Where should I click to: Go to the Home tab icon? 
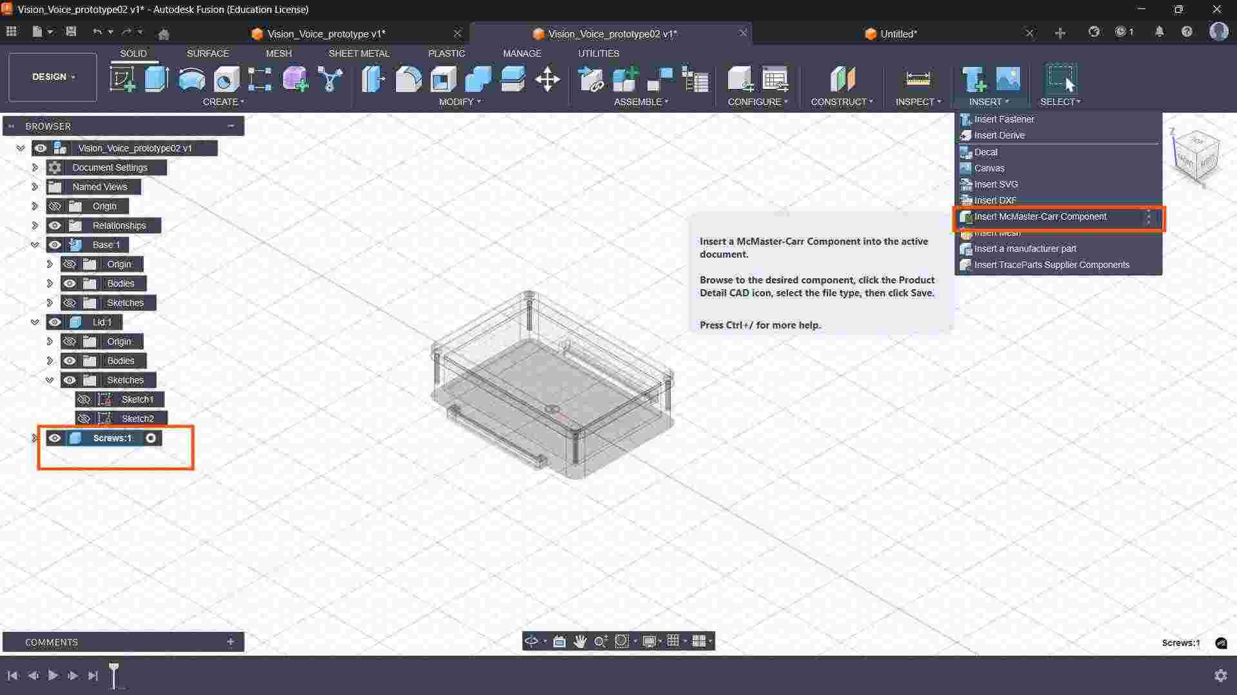coord(164,34)
